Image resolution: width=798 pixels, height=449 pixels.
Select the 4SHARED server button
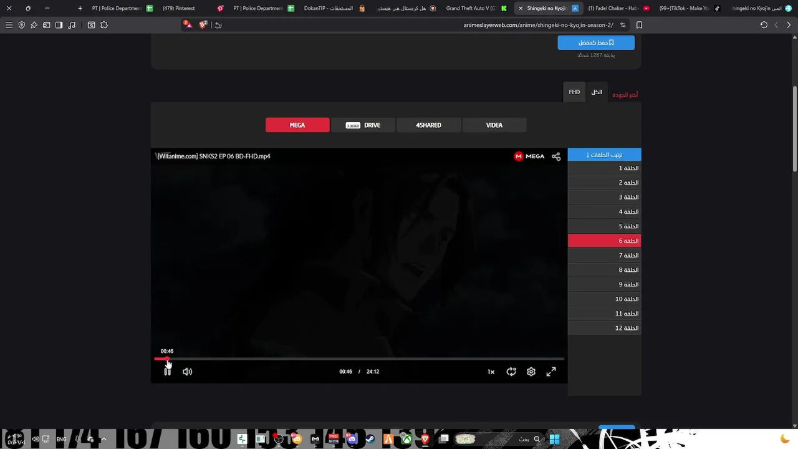pyautogui.click(x=428, y=125)
